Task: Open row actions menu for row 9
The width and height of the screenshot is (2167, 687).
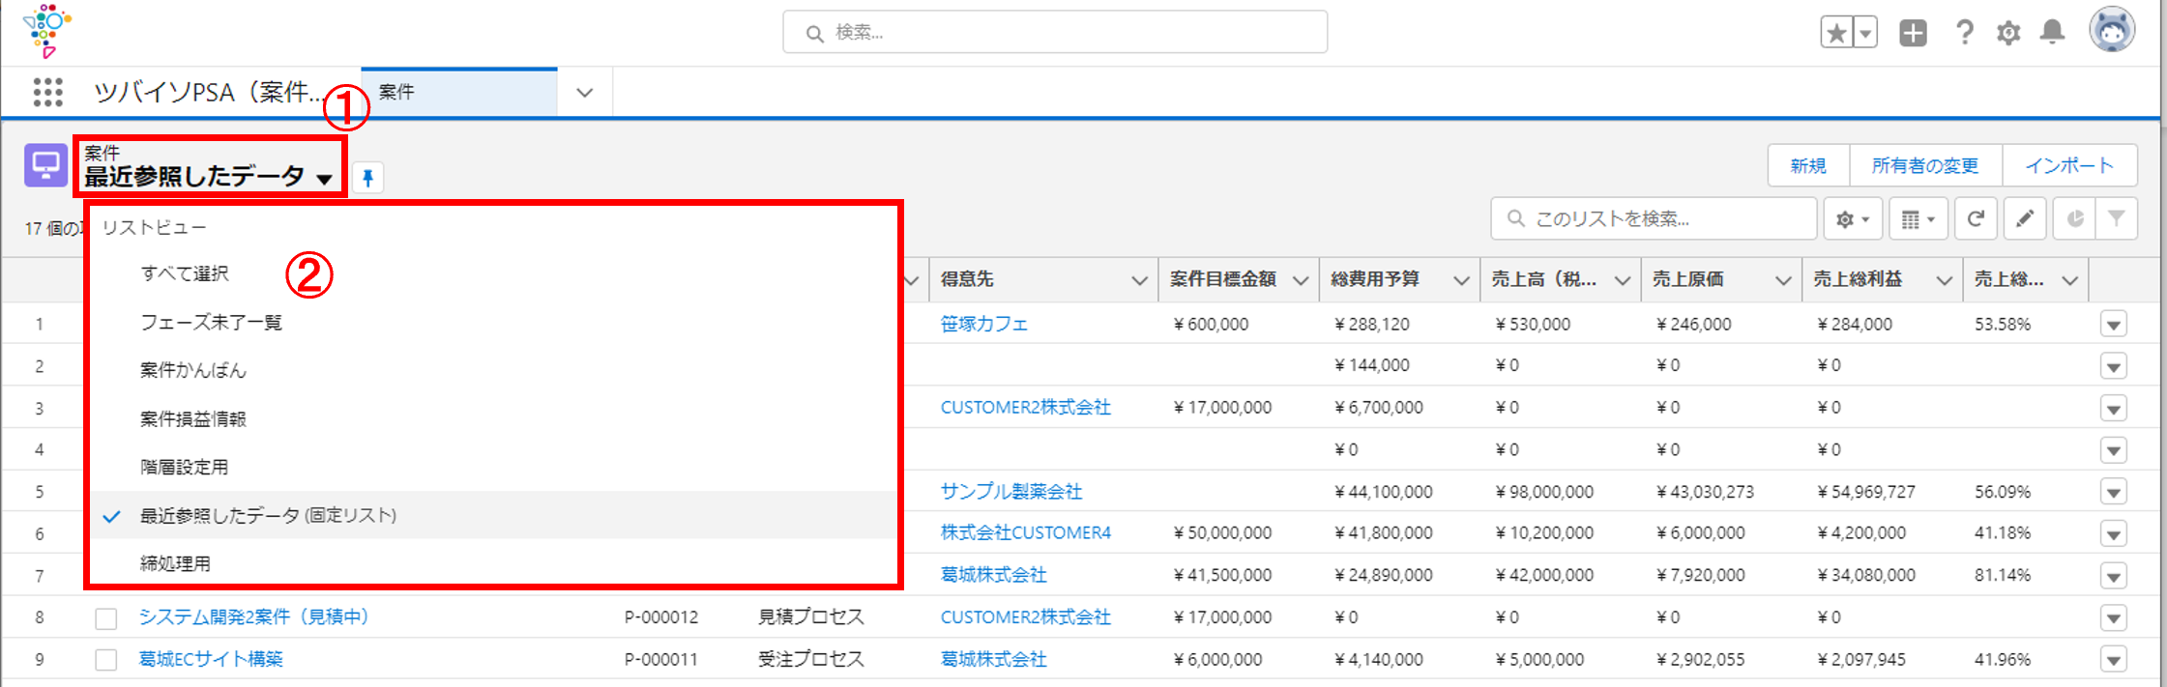Action: (2114, 660)
